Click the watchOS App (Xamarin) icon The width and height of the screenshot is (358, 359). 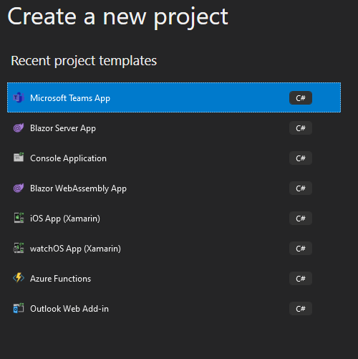click(19, 248)
